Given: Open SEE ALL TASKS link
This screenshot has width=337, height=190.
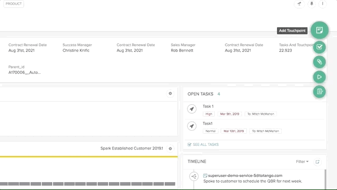Looking at the screenshot, I should pyautogui.click(x=203, y=144).
